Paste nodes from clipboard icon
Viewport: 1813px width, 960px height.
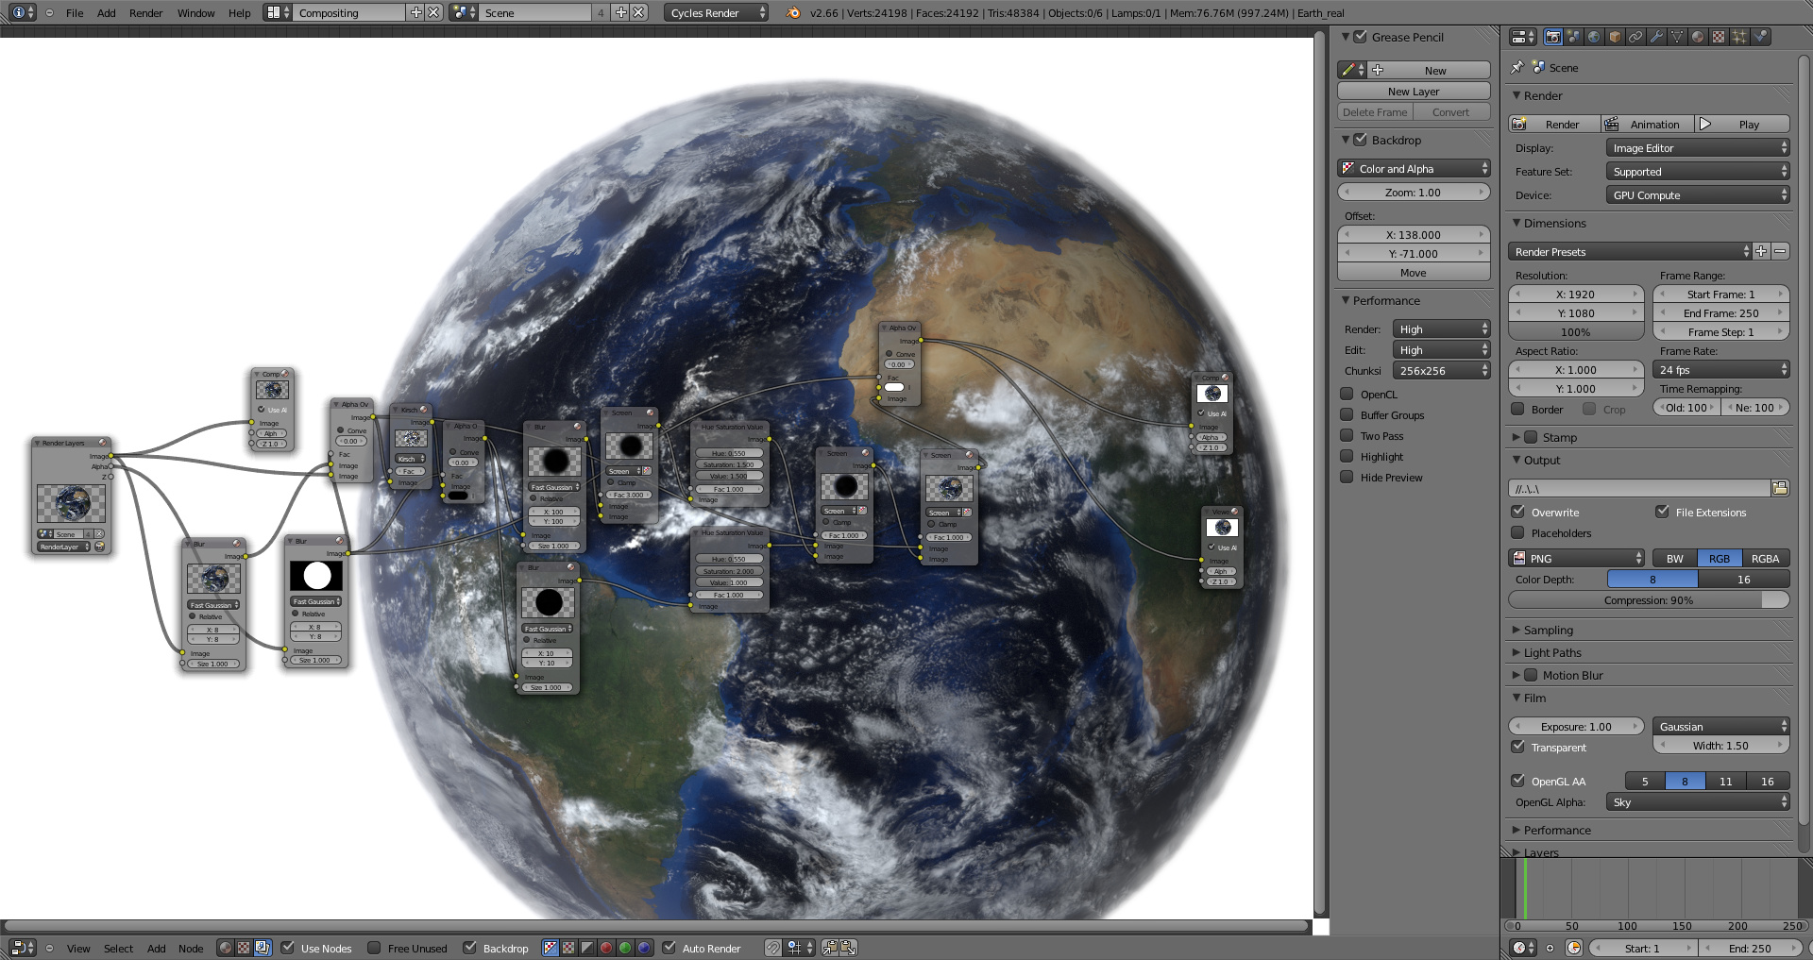[848, 948]
